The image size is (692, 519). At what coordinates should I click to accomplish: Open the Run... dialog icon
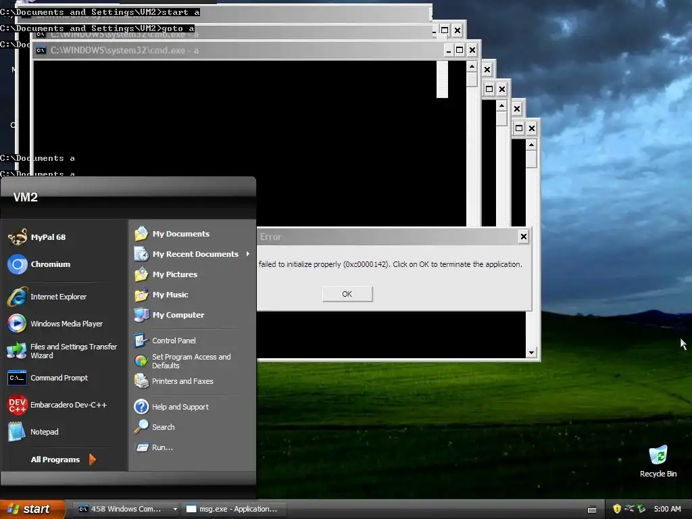pos(142,447)
